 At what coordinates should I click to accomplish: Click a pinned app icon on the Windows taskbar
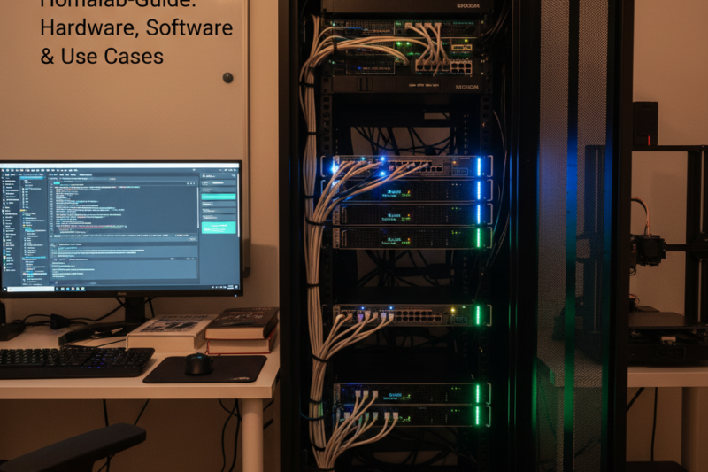pyautogui.click(x=62, y=289)
